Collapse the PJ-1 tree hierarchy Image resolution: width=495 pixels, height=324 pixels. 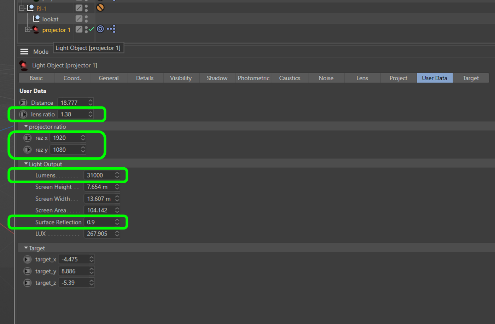point(22,8)
